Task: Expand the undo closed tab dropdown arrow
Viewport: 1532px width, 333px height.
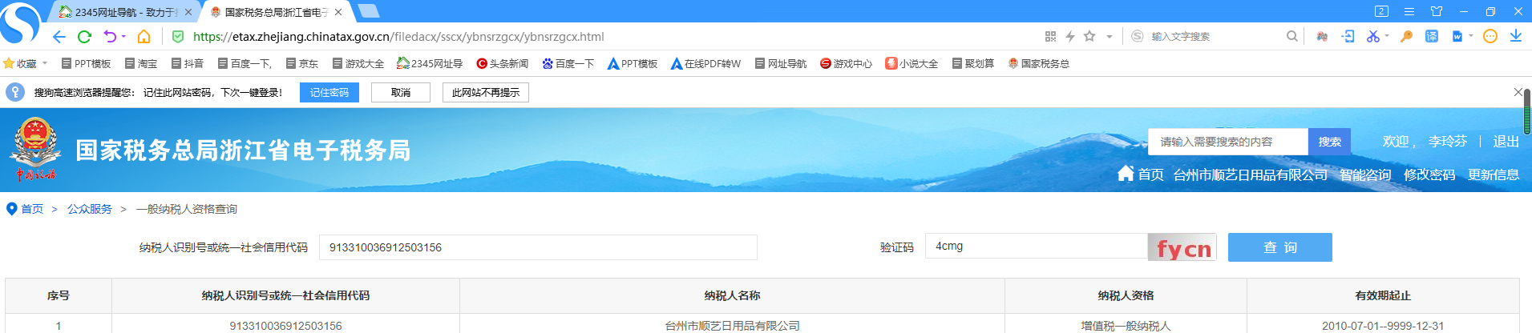Action: click(123, 37)
